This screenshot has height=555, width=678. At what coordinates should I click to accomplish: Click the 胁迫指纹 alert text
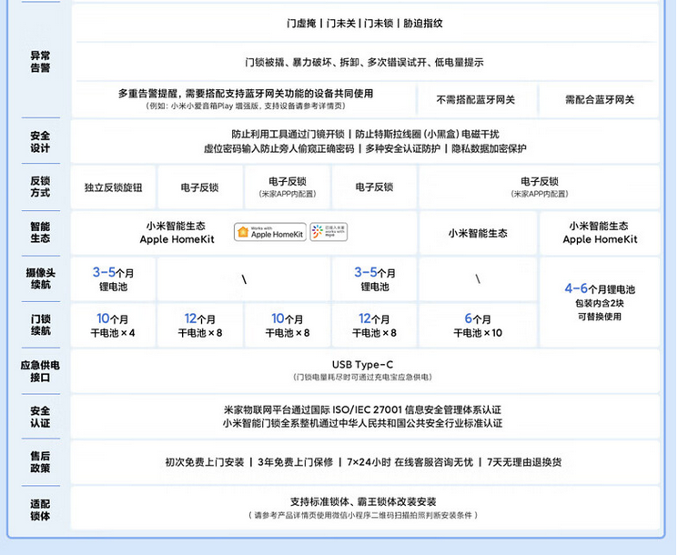423,24
